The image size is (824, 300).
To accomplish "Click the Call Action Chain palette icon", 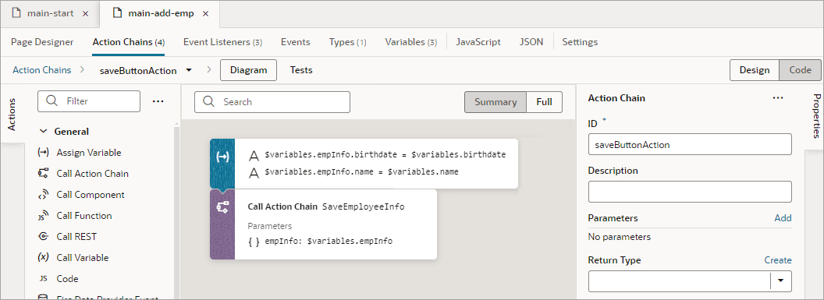I will click(44, 174).
